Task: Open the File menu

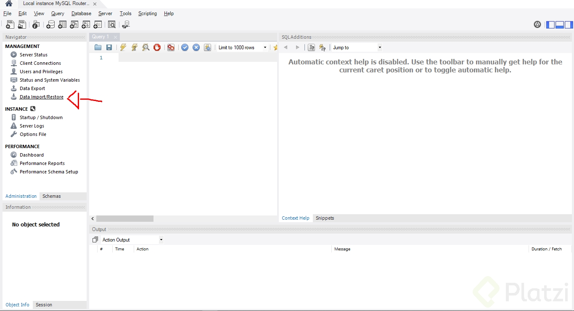Action: point(7,13)
